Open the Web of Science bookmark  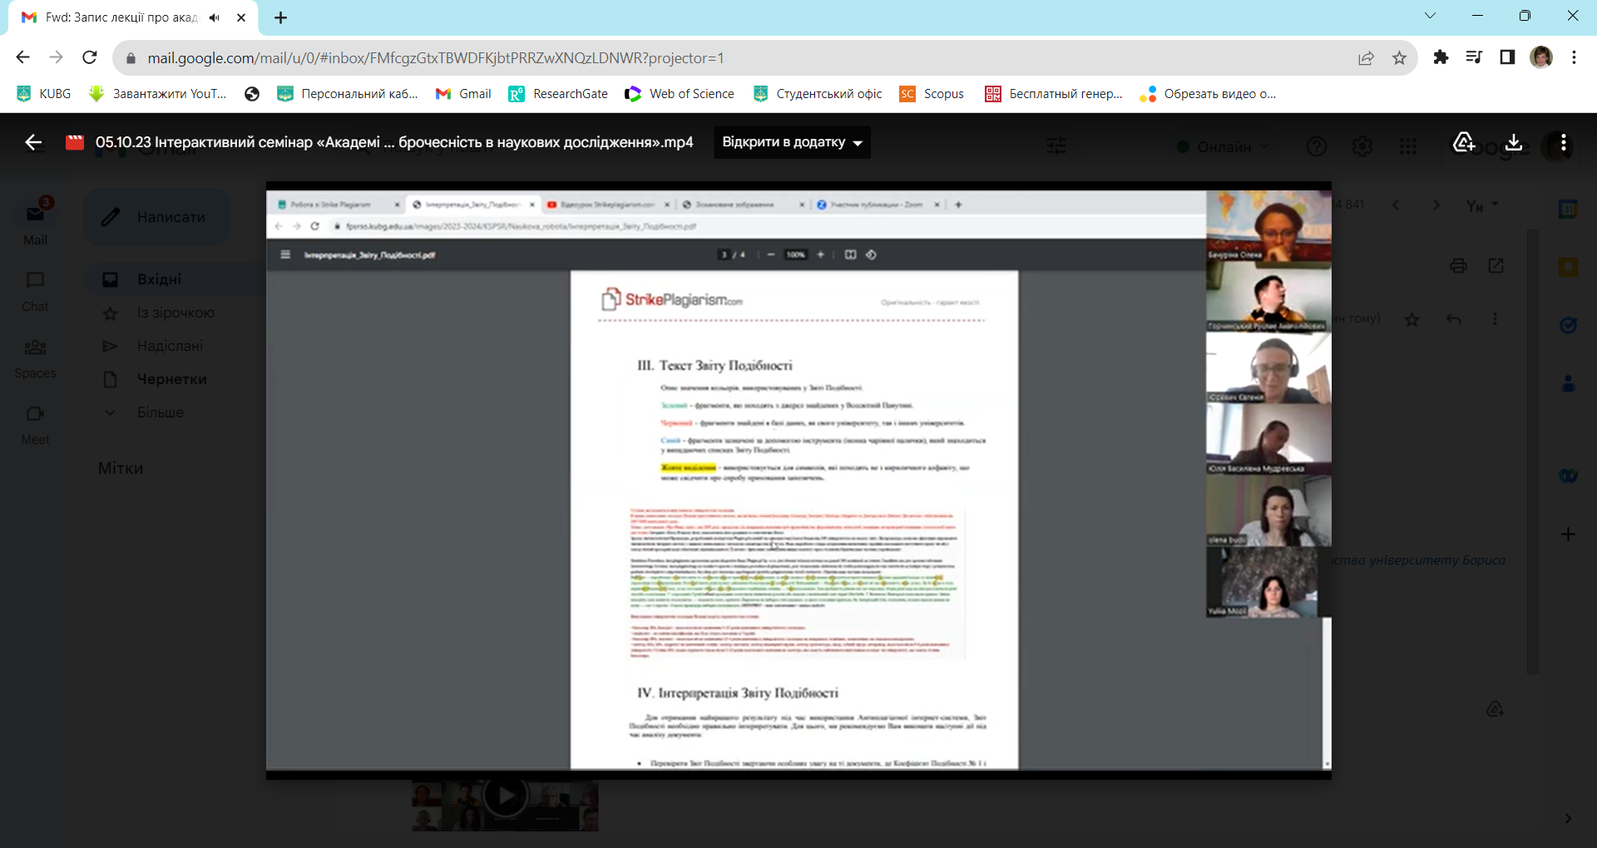(680, 94)
